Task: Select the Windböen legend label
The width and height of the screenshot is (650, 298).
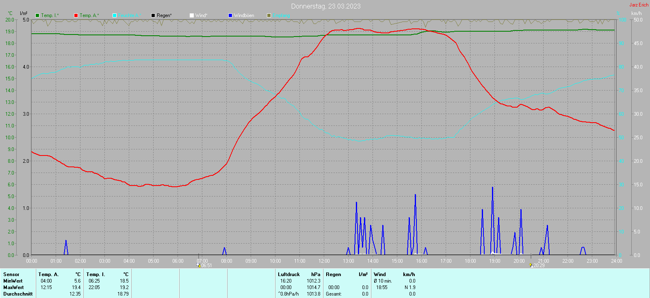Action: [x=244, y=15]
